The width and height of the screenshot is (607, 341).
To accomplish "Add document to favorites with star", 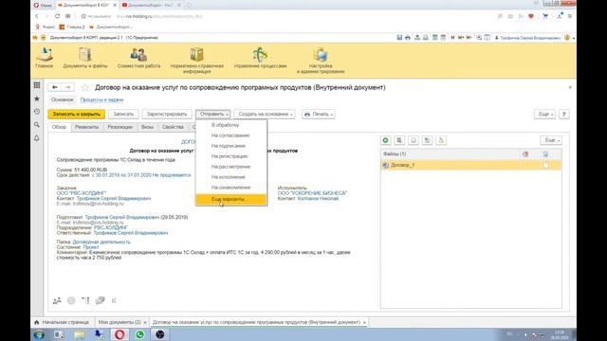I will 84,88.
